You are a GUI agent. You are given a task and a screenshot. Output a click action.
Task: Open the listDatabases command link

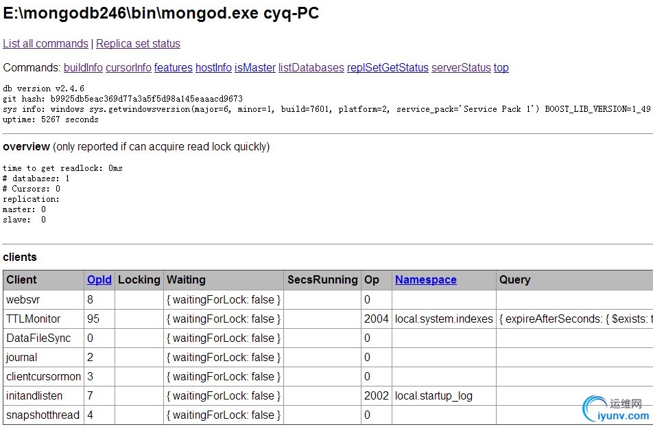tap(311, 68)
